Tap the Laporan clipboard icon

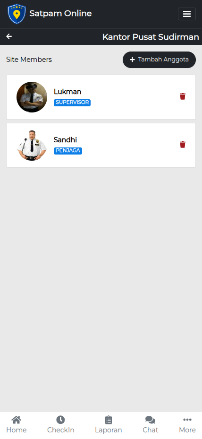tap(108, 420)
